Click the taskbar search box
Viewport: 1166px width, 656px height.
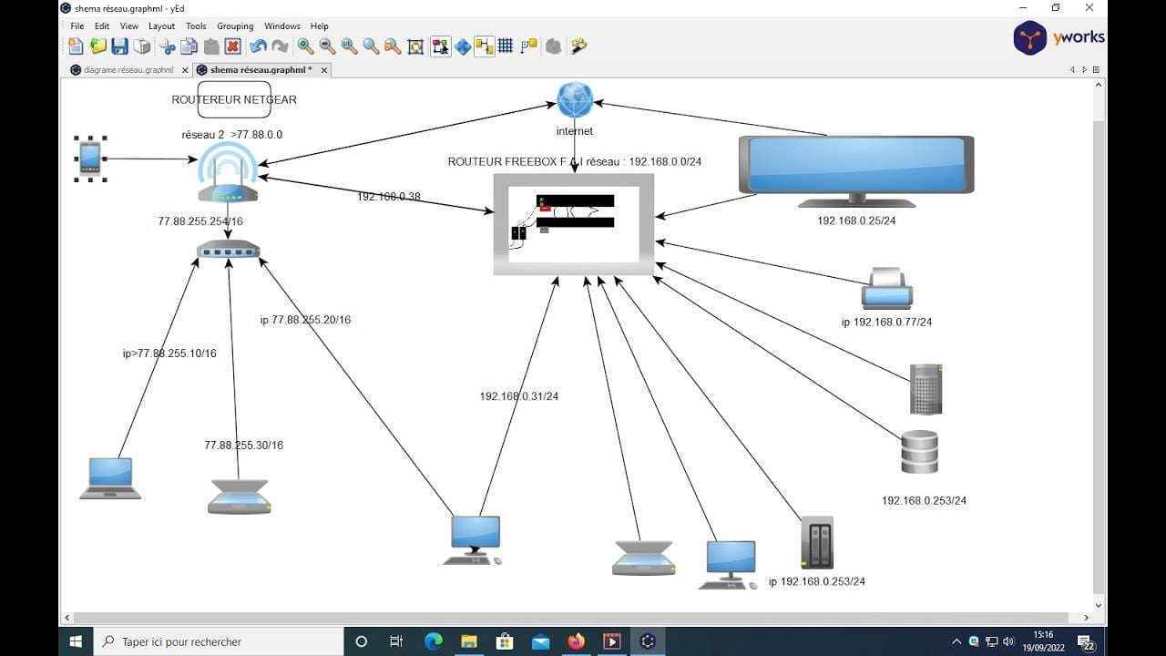[x=219, y=641]
